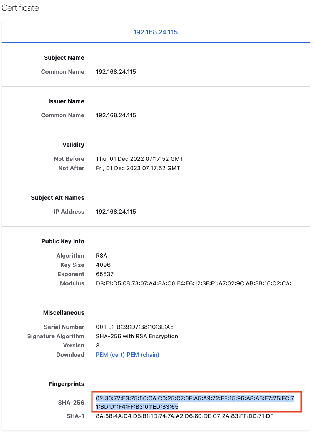Click the Serial Number value
The image size is (315, 435).
(134, 327)
